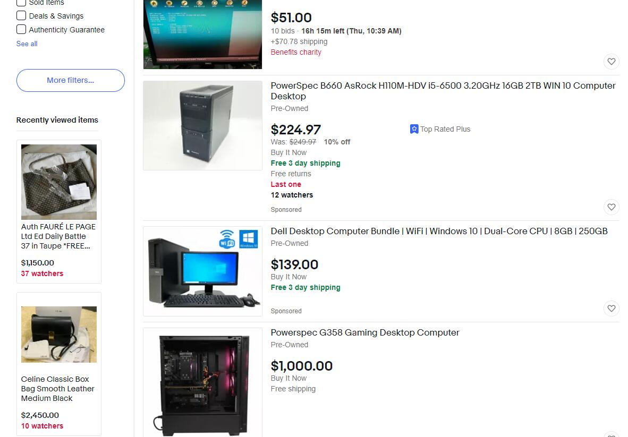628x437 pixels.
Task: Add the $51.00 auction to watchlist with its heart
Action: pyautogui.click(x=611, y=62)
